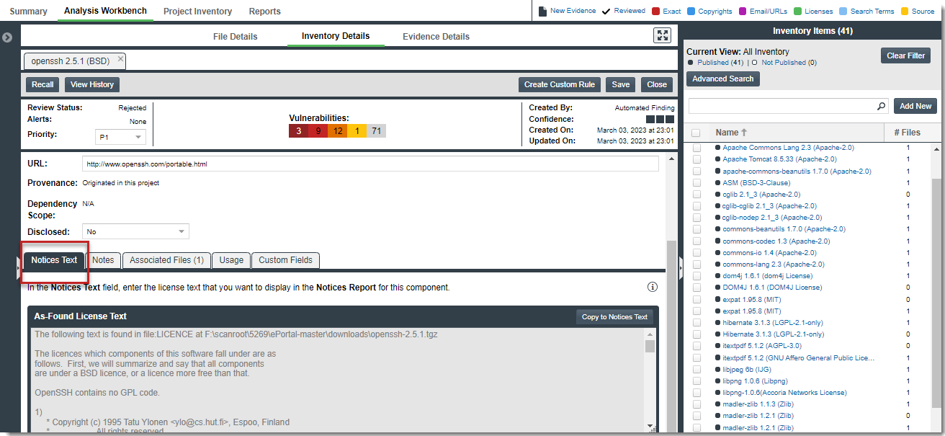Open the Evidence Details tab
The height and width of the screenshot is (436, 945).
point(436,36)
